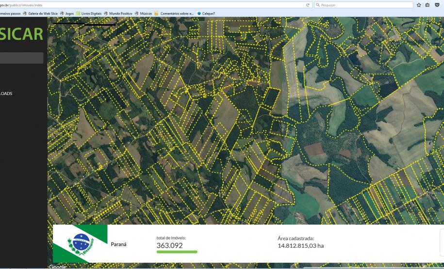
Task: Click the Google logo on the map
Action: [x=58, y=266]
